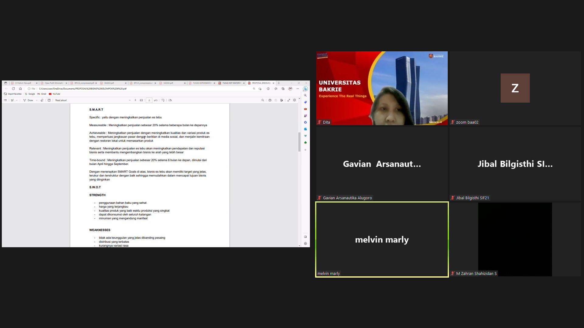Toggle PDF page view layout
584x328 pixels.
point(49,100)
